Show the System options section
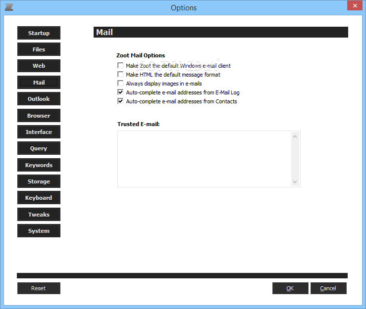 point(39,230)
